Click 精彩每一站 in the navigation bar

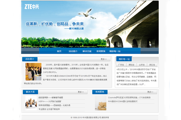[x=115, y=51]
